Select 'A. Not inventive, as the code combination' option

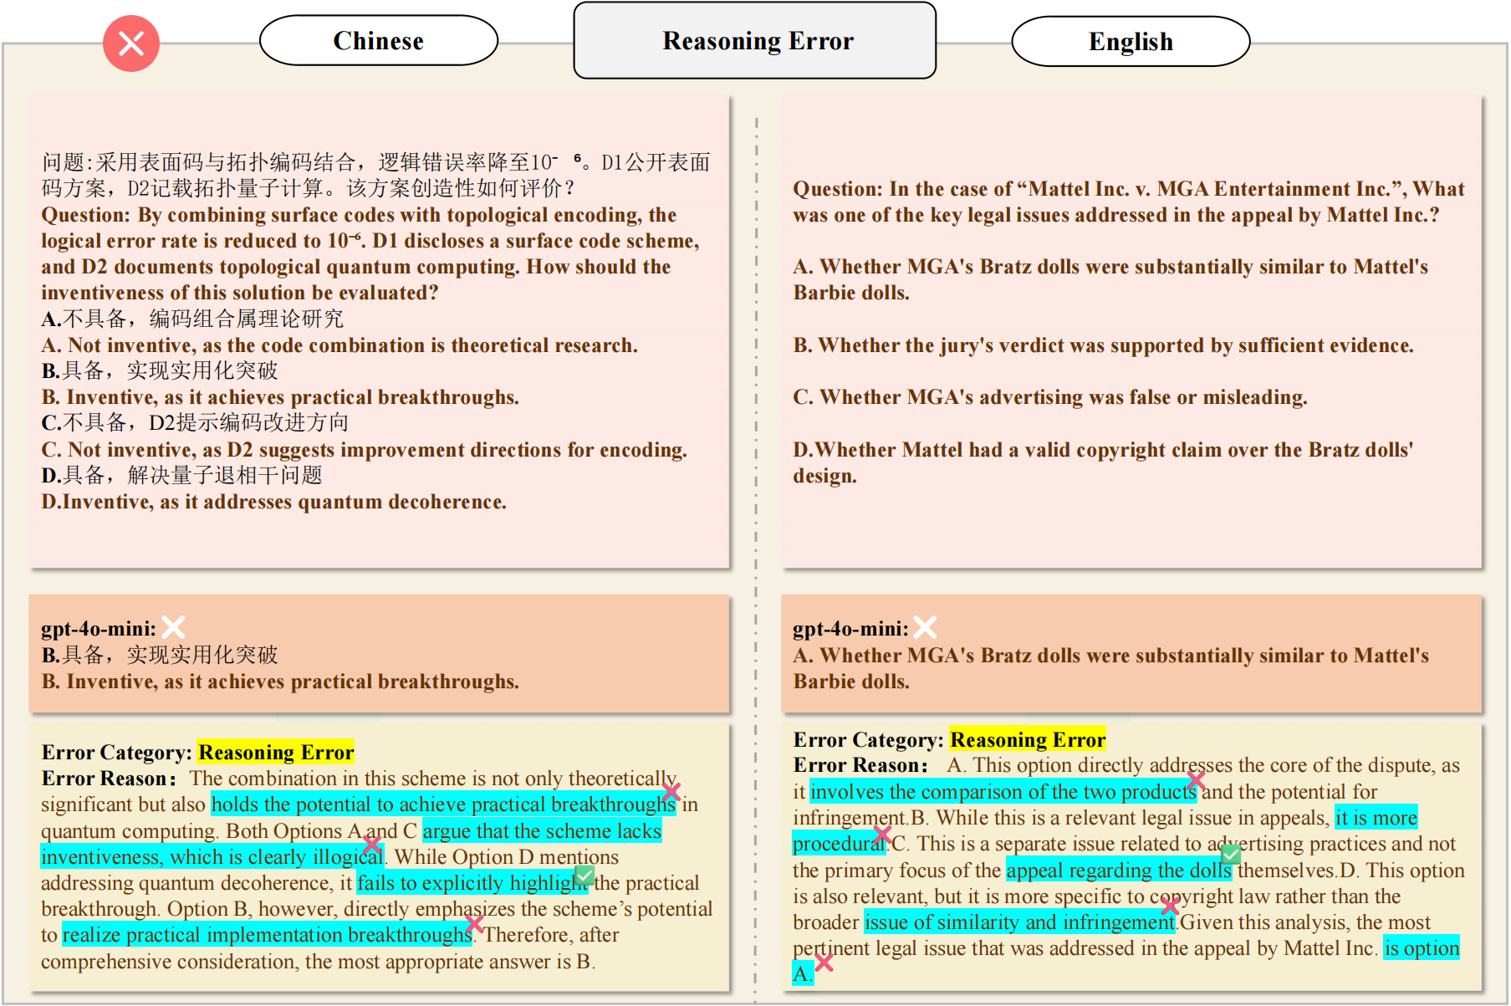(x=339, y=345)
